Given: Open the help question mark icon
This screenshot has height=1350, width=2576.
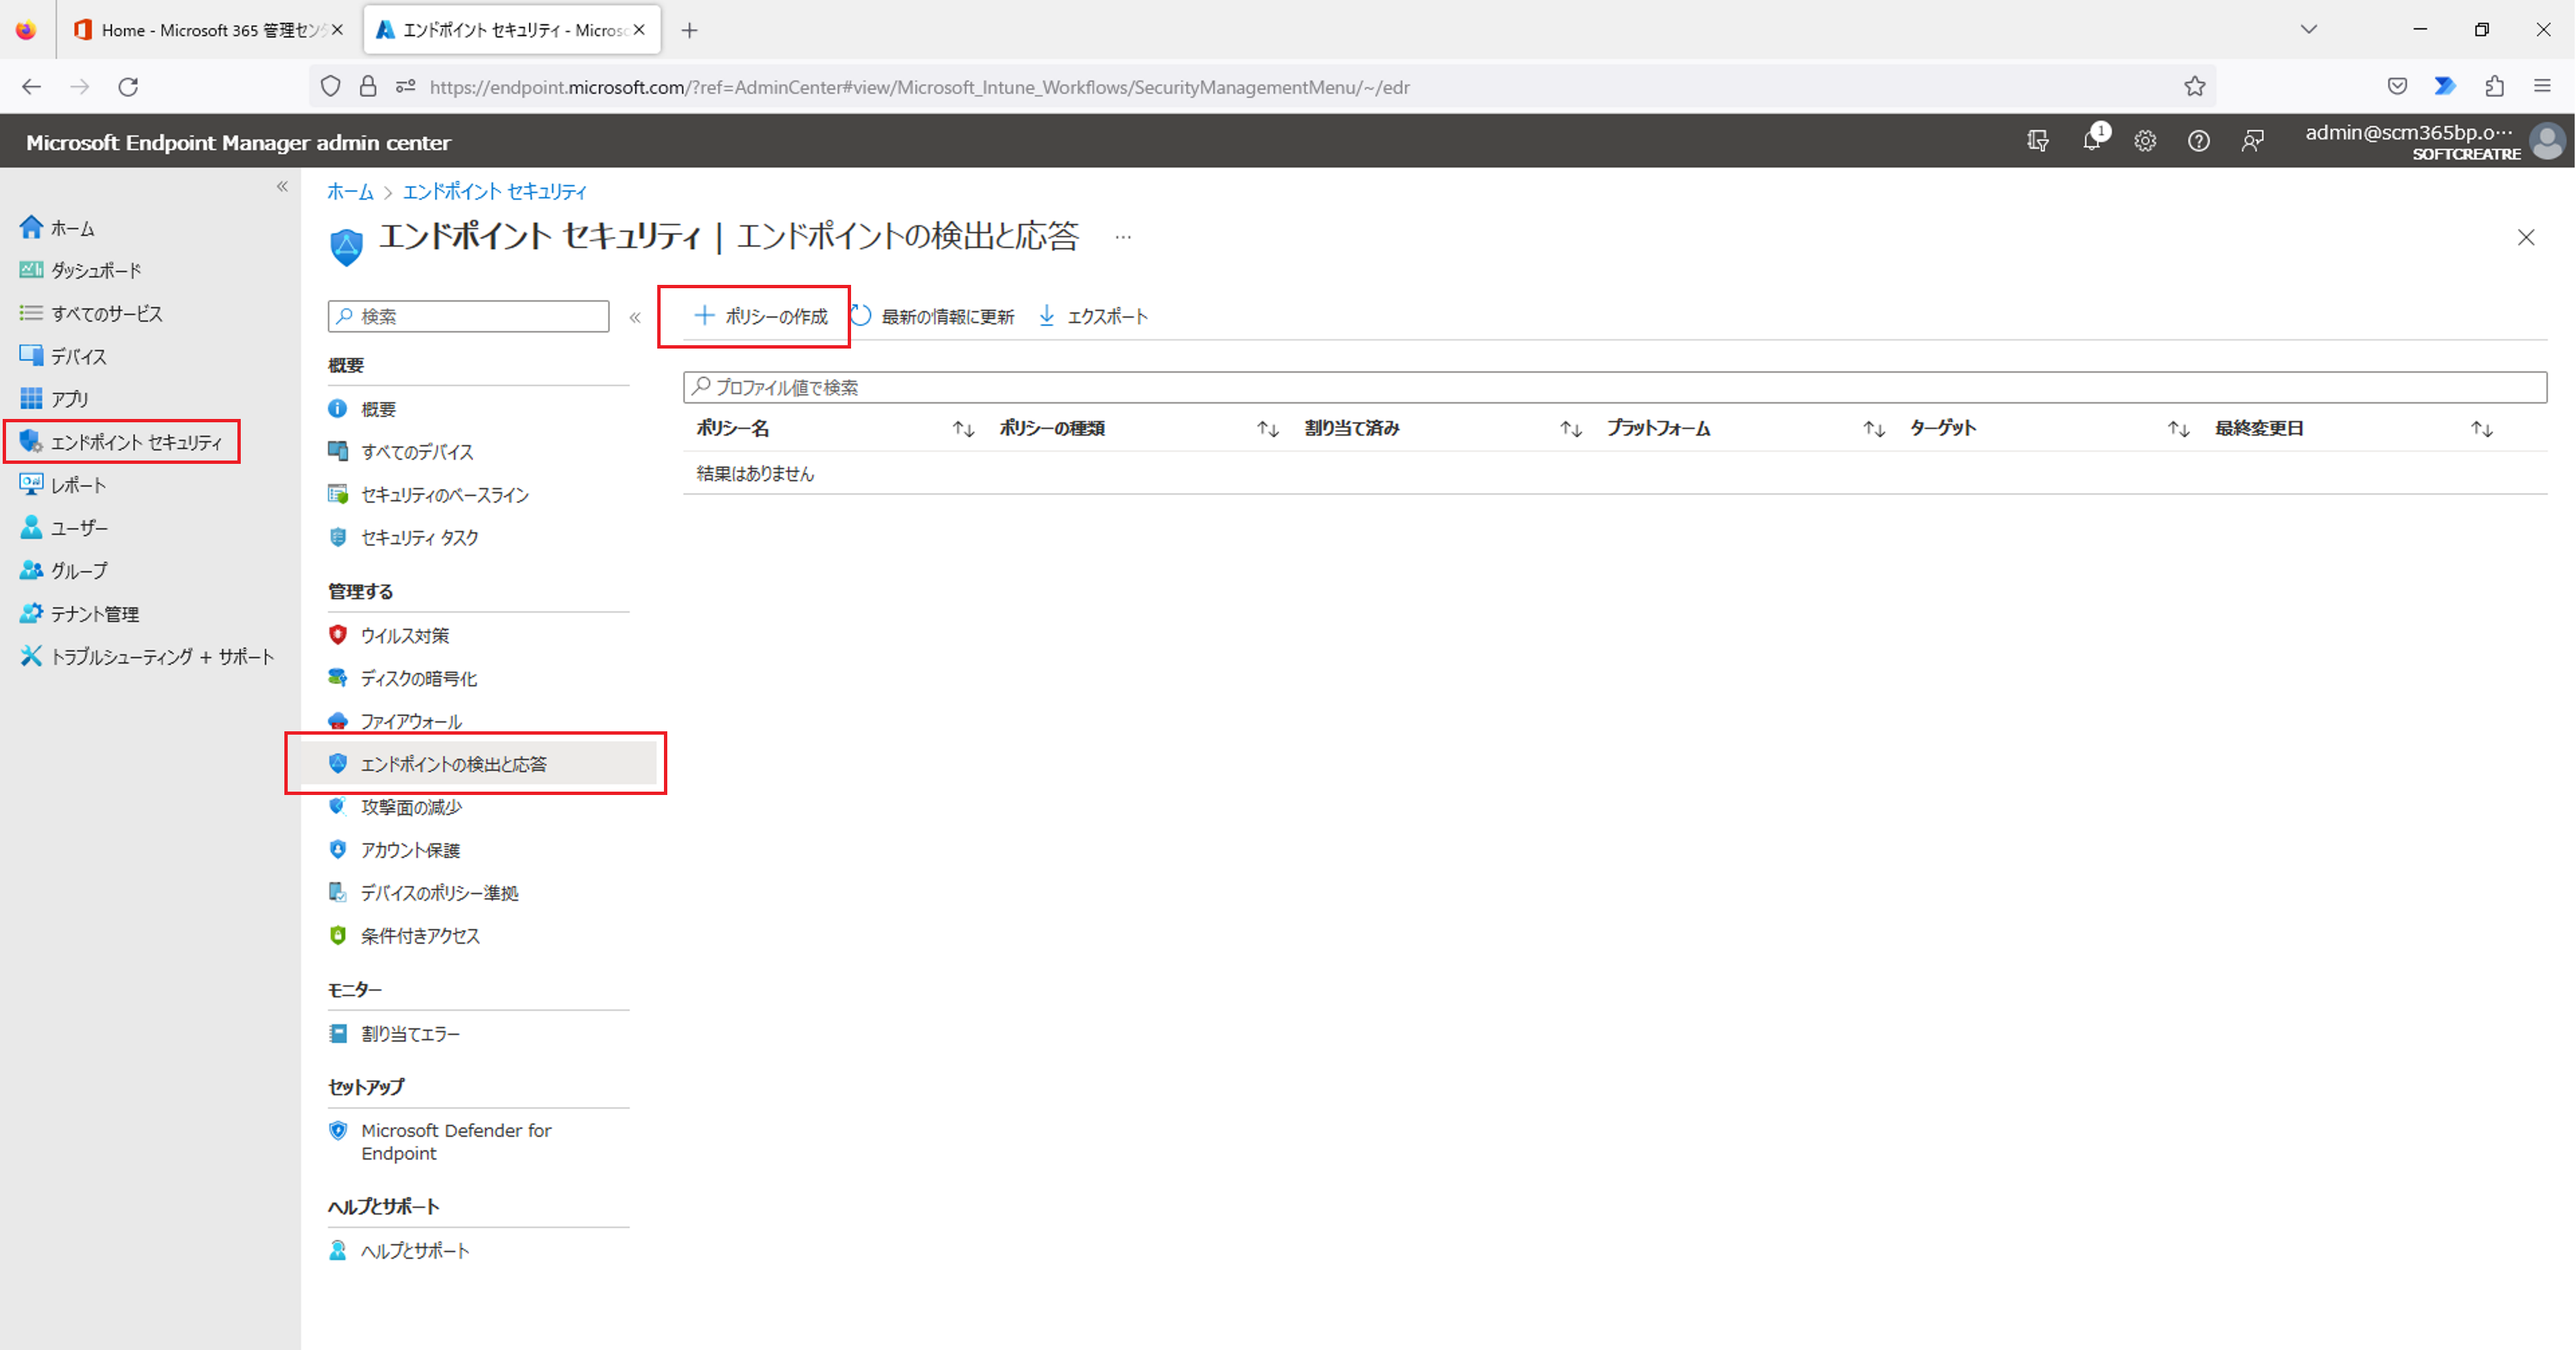Looking at the screenshot, I should tap(2198, 142).
